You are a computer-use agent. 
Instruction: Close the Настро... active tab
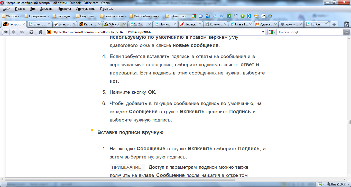[x=24, y=24]
